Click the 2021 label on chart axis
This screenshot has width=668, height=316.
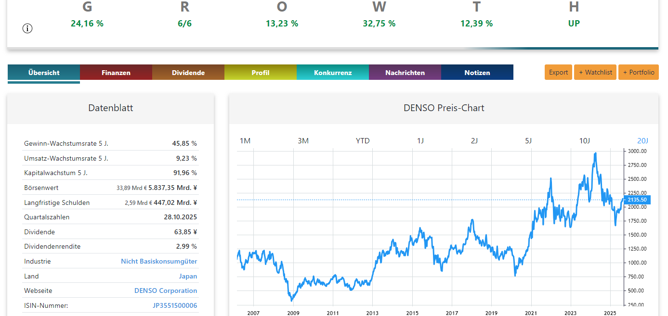pyautogui.click(x=531, y=313)
